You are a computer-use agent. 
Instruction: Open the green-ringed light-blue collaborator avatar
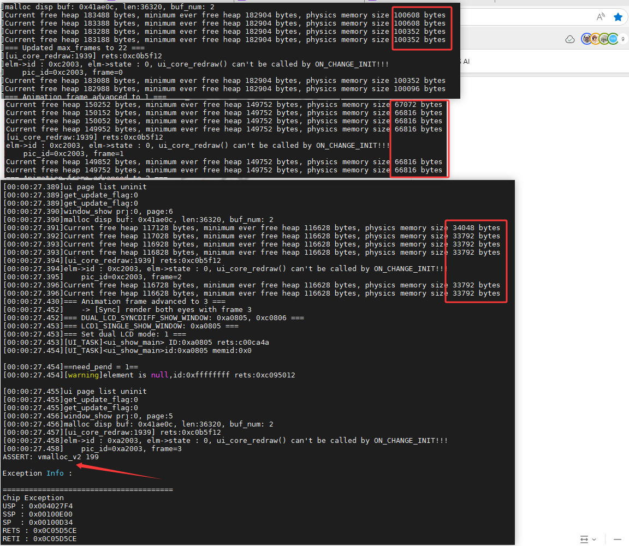click(x=613, y=39)
